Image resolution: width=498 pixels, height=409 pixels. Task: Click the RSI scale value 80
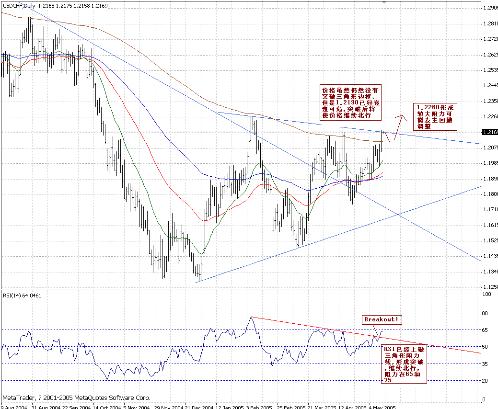[485, 314]
